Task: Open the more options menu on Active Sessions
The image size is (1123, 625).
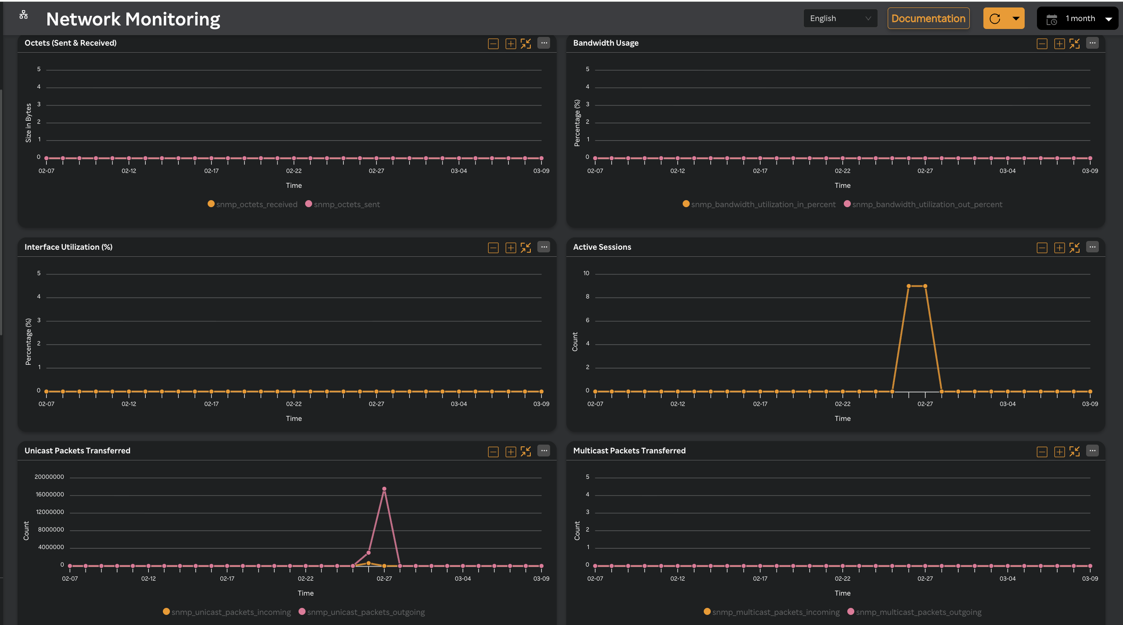Action: tap(1092, 247)
